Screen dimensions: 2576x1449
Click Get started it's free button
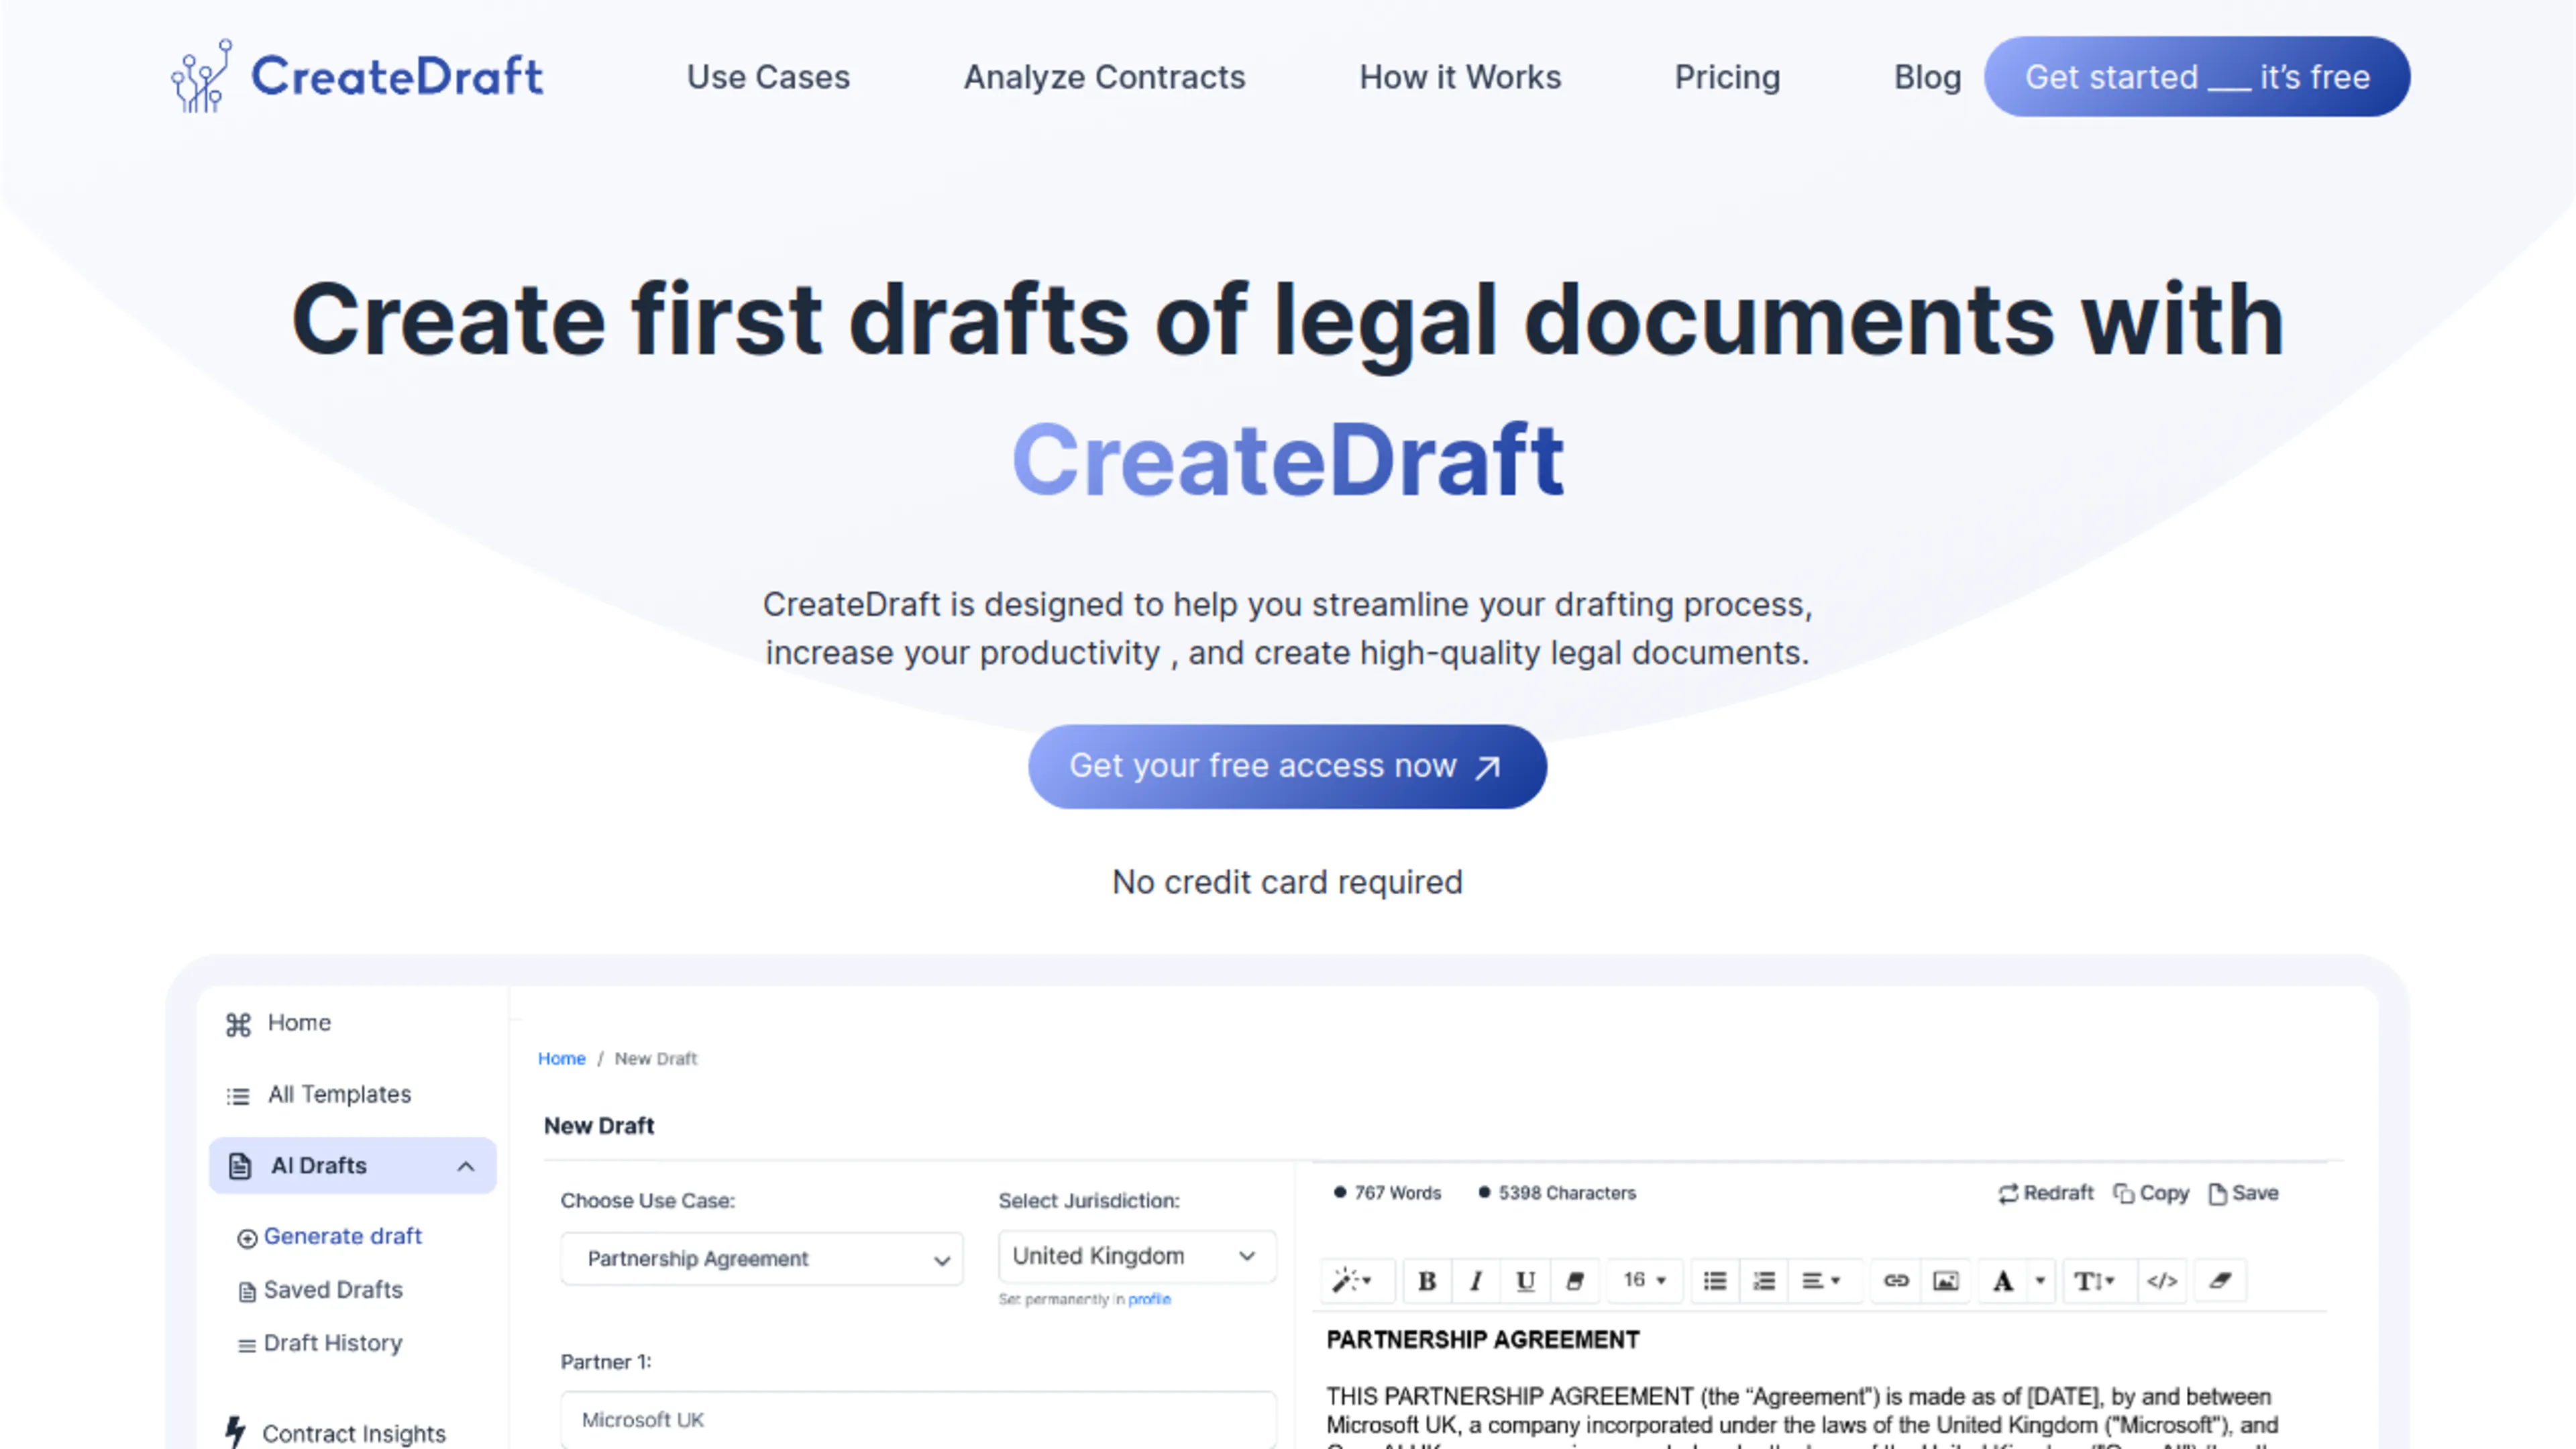(2197, 77)
